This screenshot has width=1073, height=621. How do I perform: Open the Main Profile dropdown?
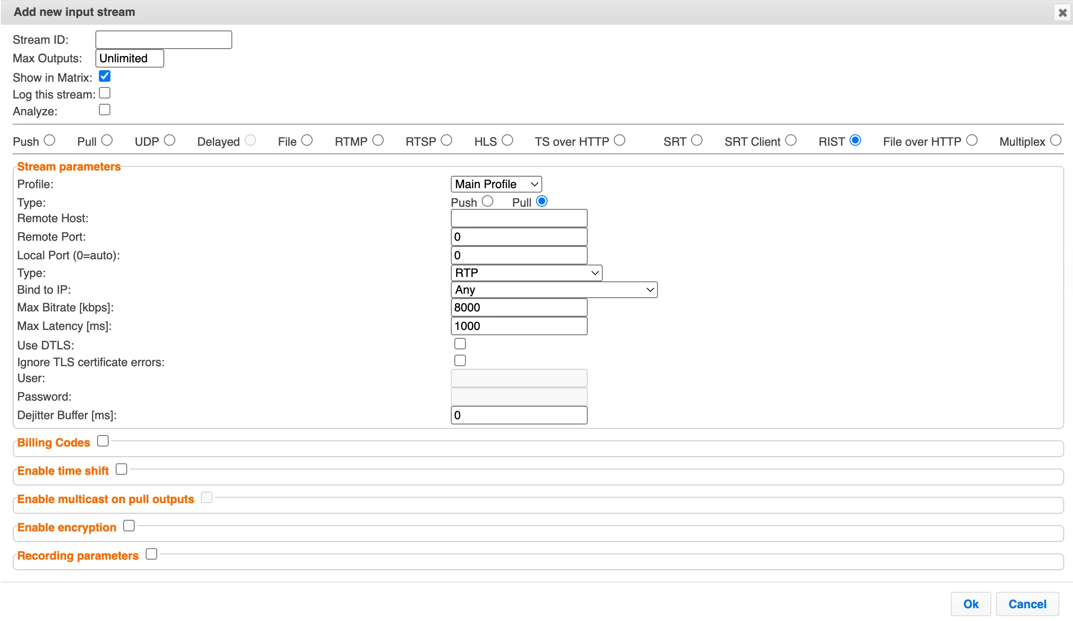[x=496, y=184]
